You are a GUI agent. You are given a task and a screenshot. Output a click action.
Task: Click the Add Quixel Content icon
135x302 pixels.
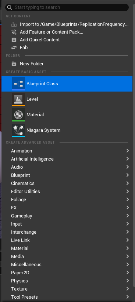(x=14, y=40)
